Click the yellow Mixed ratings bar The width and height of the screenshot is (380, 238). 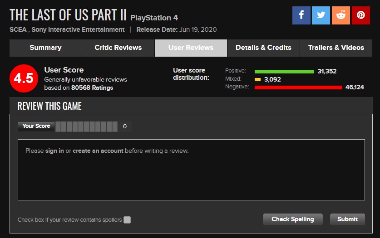pos(257,80)
